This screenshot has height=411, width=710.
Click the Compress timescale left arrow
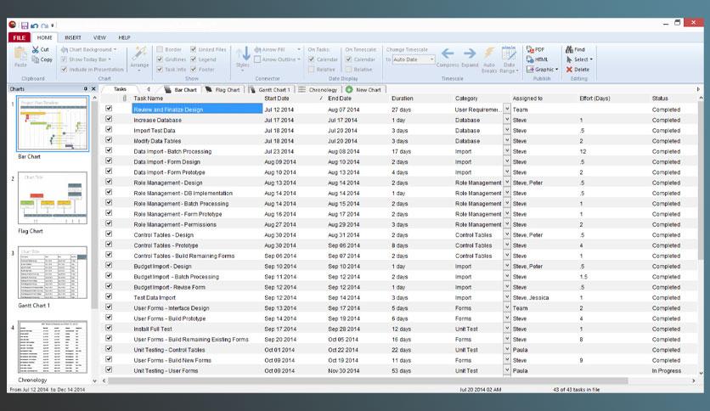point(448,53)
